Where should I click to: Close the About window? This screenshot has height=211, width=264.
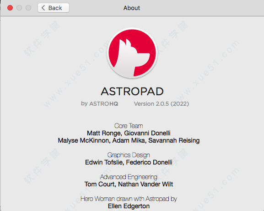pos(10,8)
